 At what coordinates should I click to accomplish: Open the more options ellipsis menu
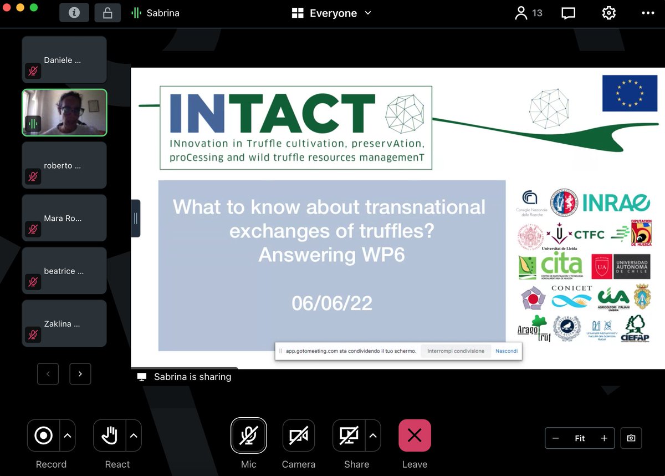pos(648,13)
